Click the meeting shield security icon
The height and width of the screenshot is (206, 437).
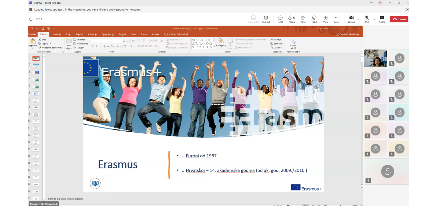point(31,19)
